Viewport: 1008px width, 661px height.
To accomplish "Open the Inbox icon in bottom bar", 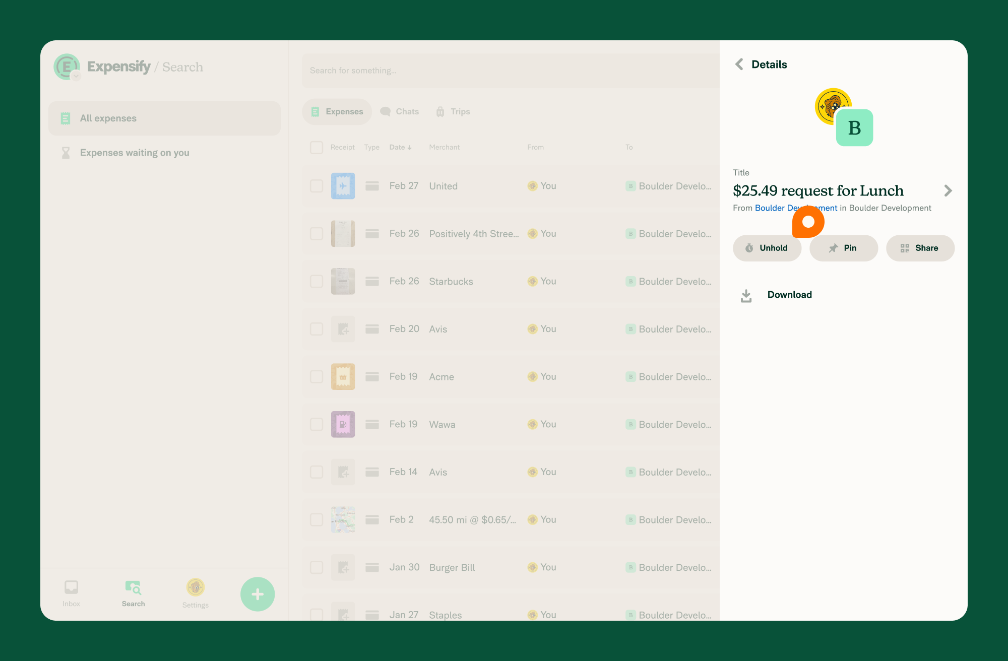I will [x=71, y=587].
